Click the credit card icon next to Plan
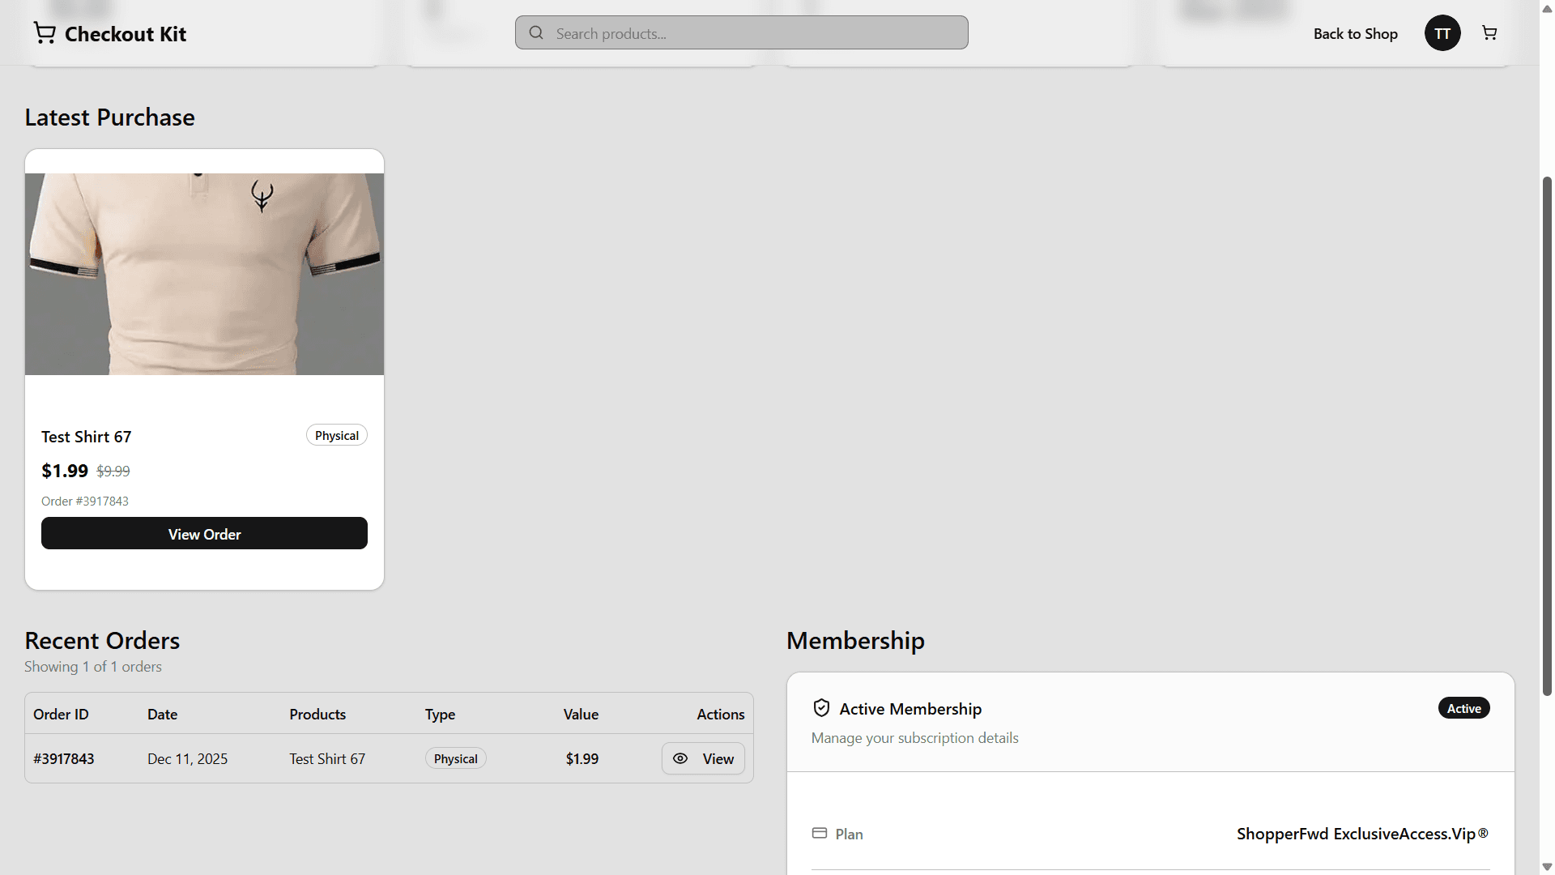Image resolution: width=1555 pixels, height=875 pixels. pos(820,833)
